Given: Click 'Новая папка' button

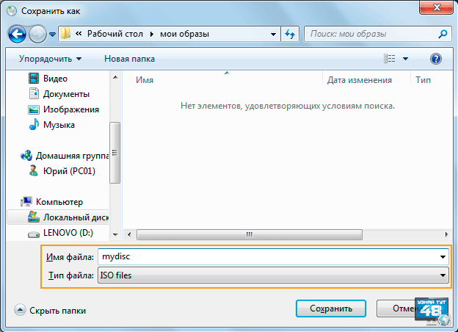Looking at the screenshot, I should (129, 59).
